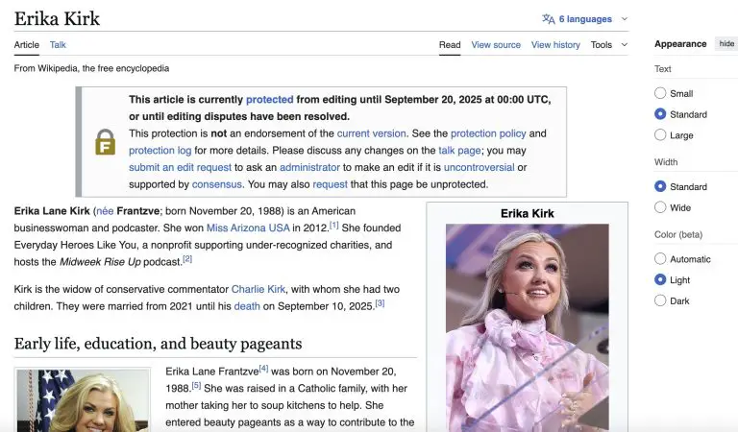Open the View source tab
Image resolution: width=738 pixels, height=432 pixels.
(496, 44)
